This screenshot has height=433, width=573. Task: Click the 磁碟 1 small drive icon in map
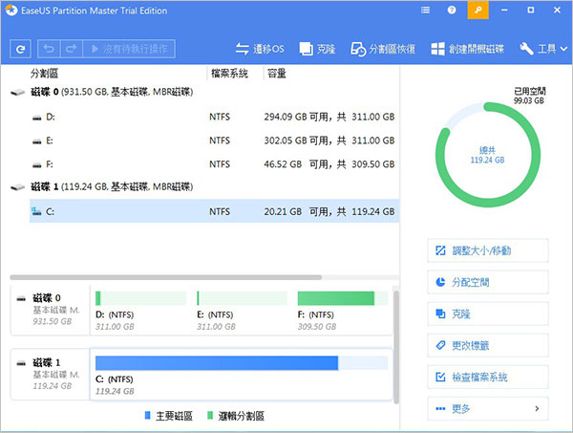21,363
